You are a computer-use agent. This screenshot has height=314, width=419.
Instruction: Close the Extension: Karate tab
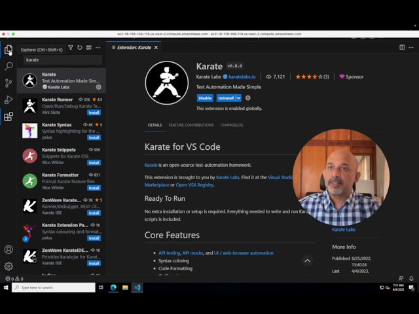click(x=156, y=48)
